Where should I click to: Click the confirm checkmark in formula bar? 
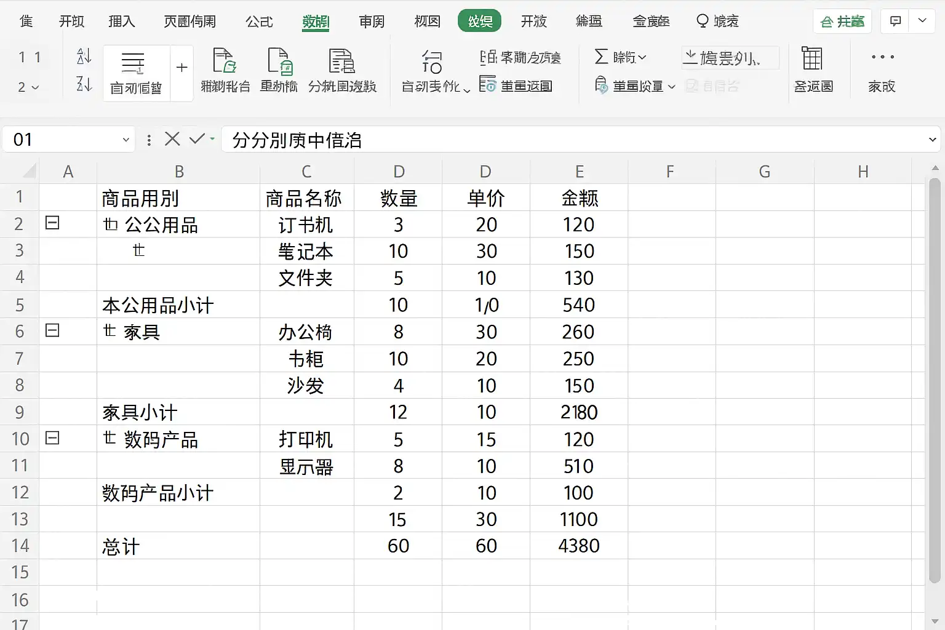click(x=197, y=139)
